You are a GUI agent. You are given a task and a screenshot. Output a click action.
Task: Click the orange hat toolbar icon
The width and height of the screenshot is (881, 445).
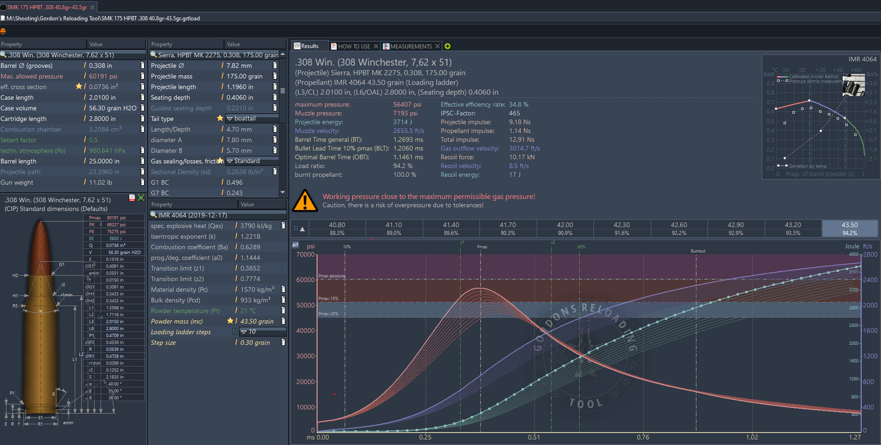coord(3,31)
